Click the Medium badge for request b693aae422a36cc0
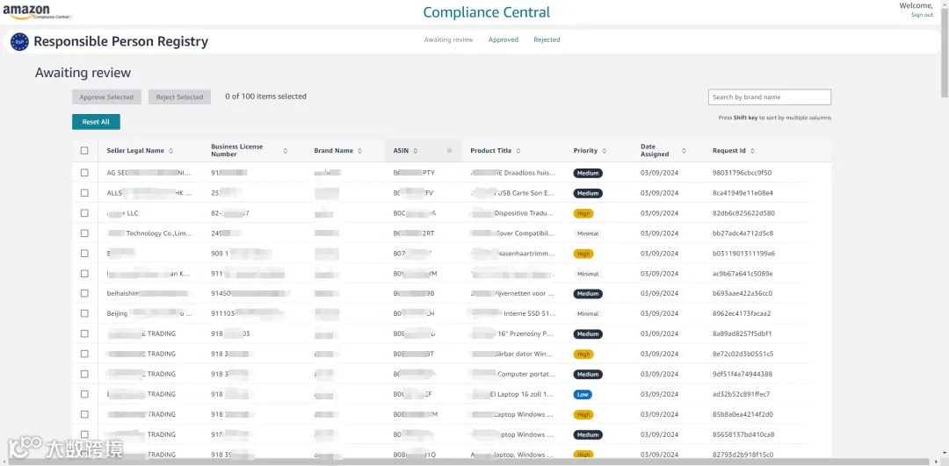 [588, 294]
